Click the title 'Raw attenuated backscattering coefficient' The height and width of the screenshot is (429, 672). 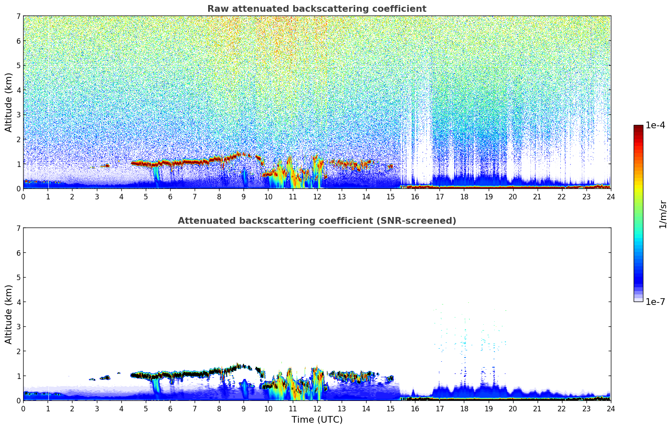pyautogui.click(x=317, y=9)
